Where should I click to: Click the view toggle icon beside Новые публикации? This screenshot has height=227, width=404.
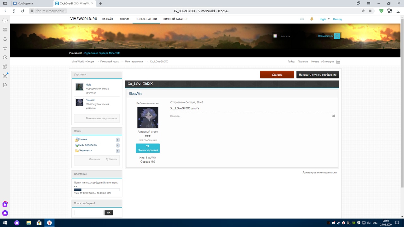pyautogui.click(x=338, y=62)
